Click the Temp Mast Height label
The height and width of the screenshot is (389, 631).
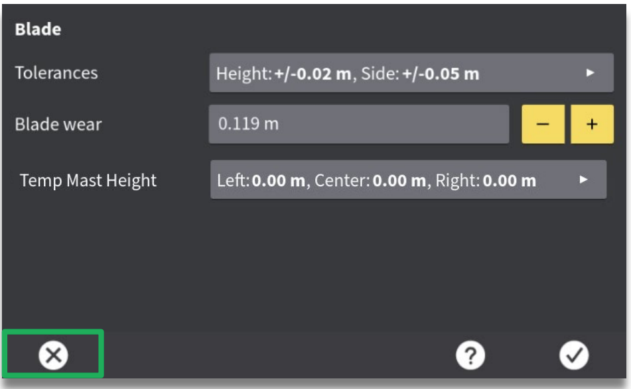[88, 180]
